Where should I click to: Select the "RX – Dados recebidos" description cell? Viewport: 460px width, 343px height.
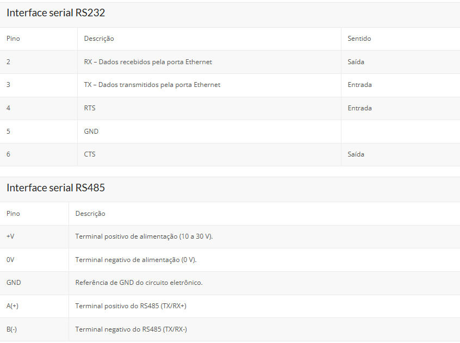pyautogui.click(x=148, y=62)
